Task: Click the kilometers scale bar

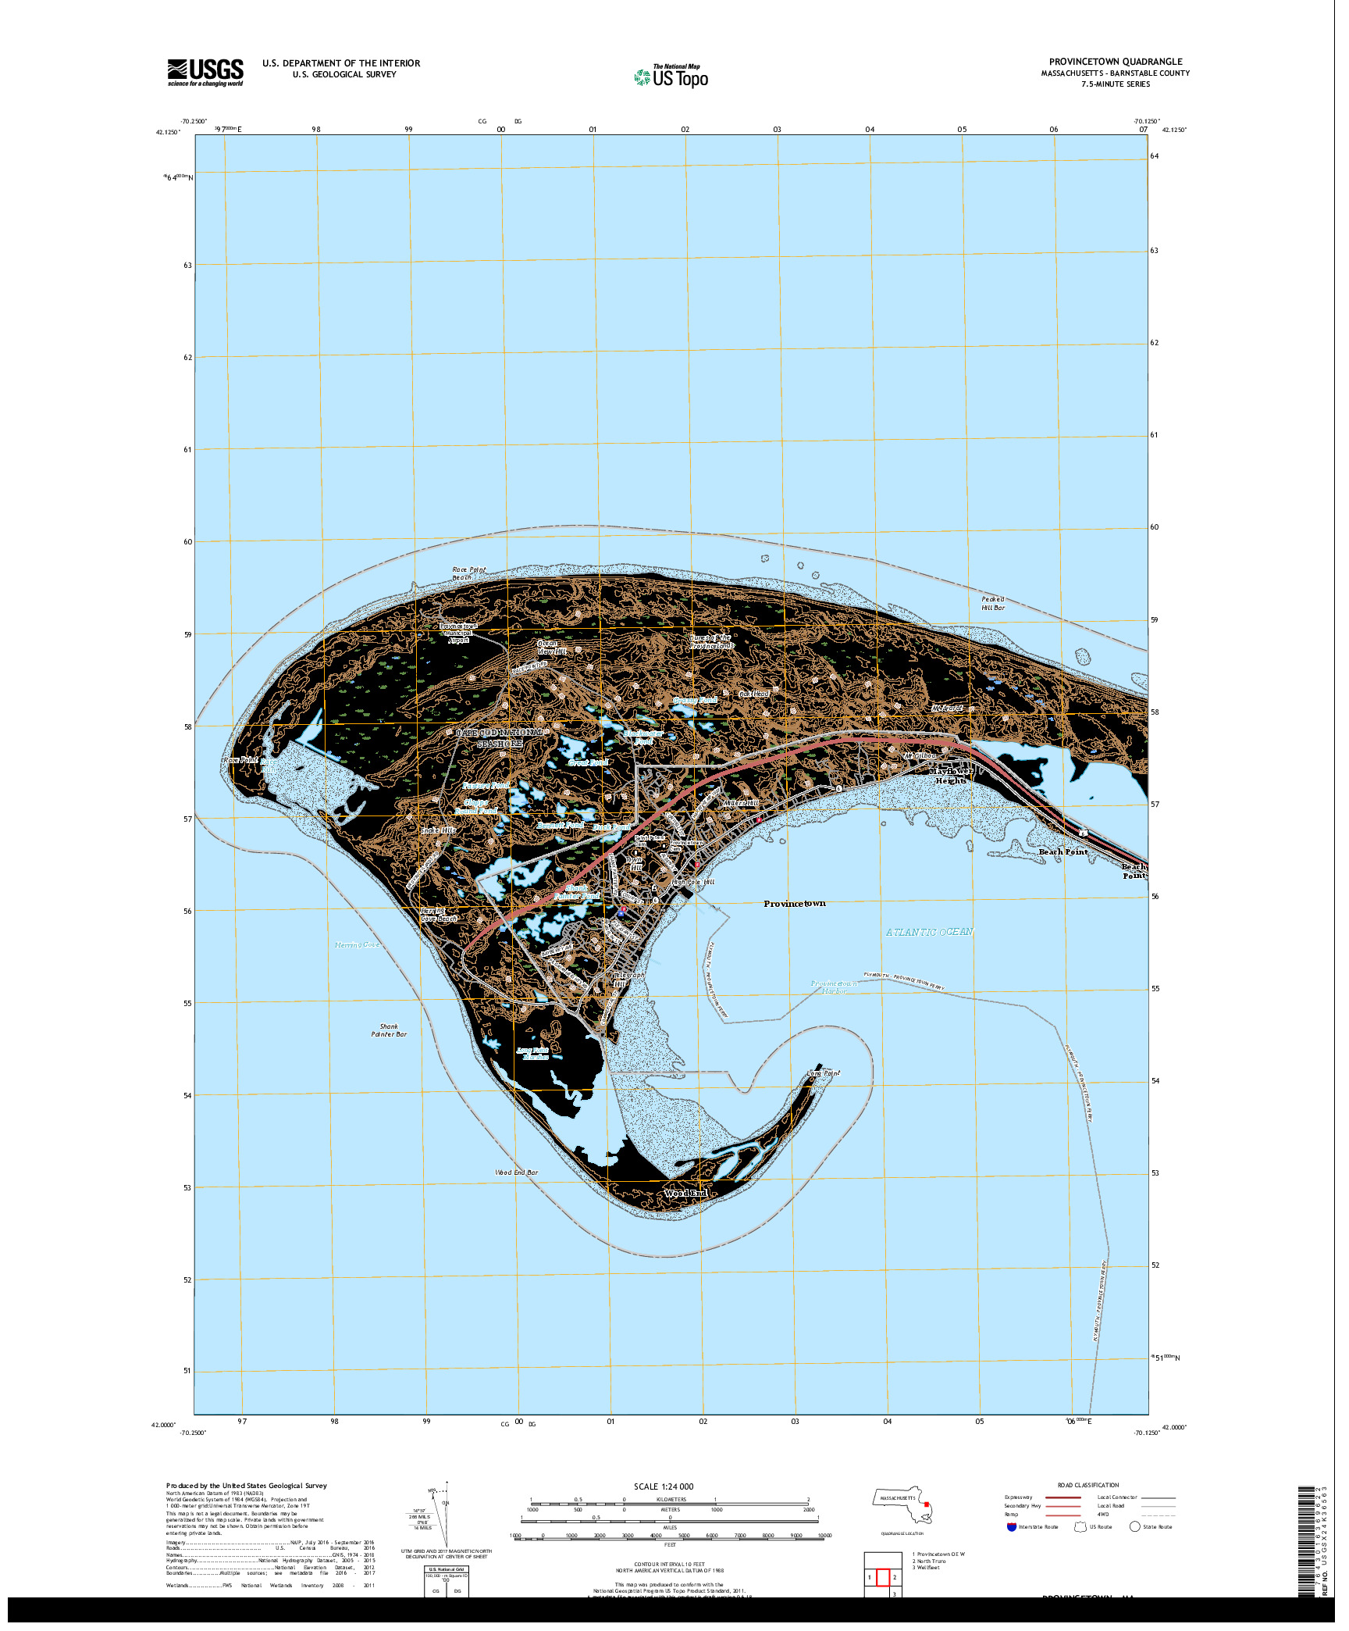Action: pyautogui.click(x=670, y=1503)
